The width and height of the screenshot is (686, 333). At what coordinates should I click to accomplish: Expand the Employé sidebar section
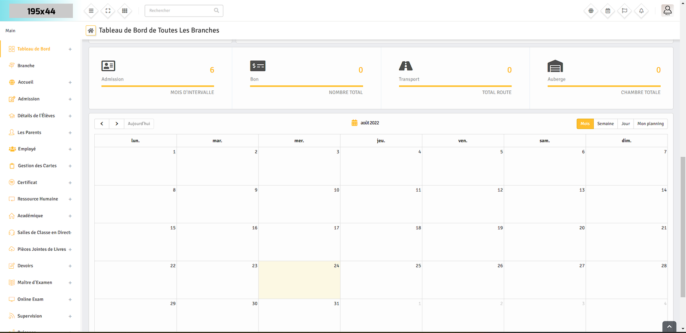click(x=70, y=149)
